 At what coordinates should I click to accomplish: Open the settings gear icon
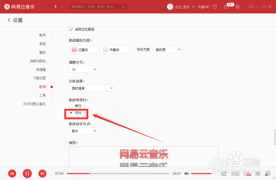coord(237,7)
